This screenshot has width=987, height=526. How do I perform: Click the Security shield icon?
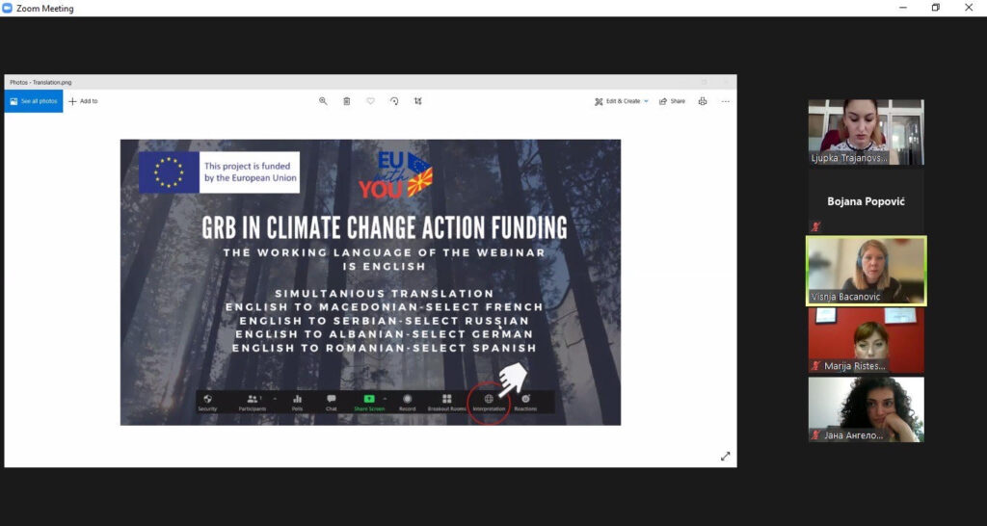coord(207,399)
